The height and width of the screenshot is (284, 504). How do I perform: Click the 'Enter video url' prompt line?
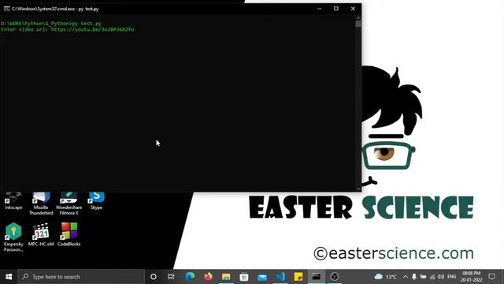click(x=67, y=29)
